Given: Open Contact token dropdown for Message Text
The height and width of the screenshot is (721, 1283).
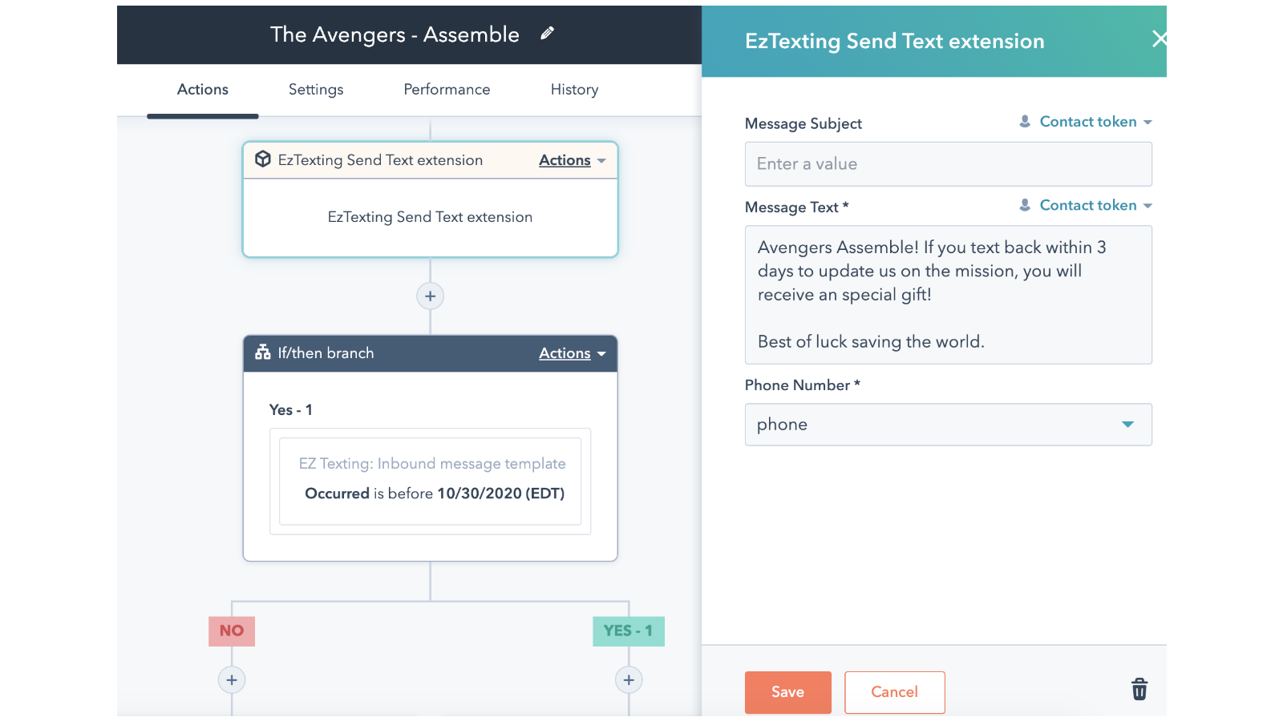Looking at the screenshot, I should pos(1088,205).
